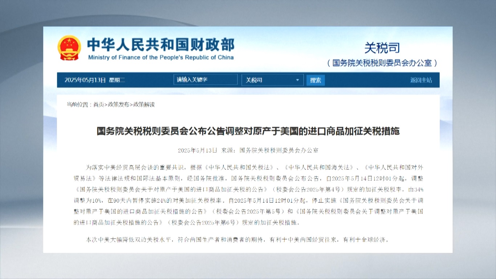Open the 关税司 search scope dropdown
The height and width of the screenshot is (279, 496).
click(x=272, y=80)
